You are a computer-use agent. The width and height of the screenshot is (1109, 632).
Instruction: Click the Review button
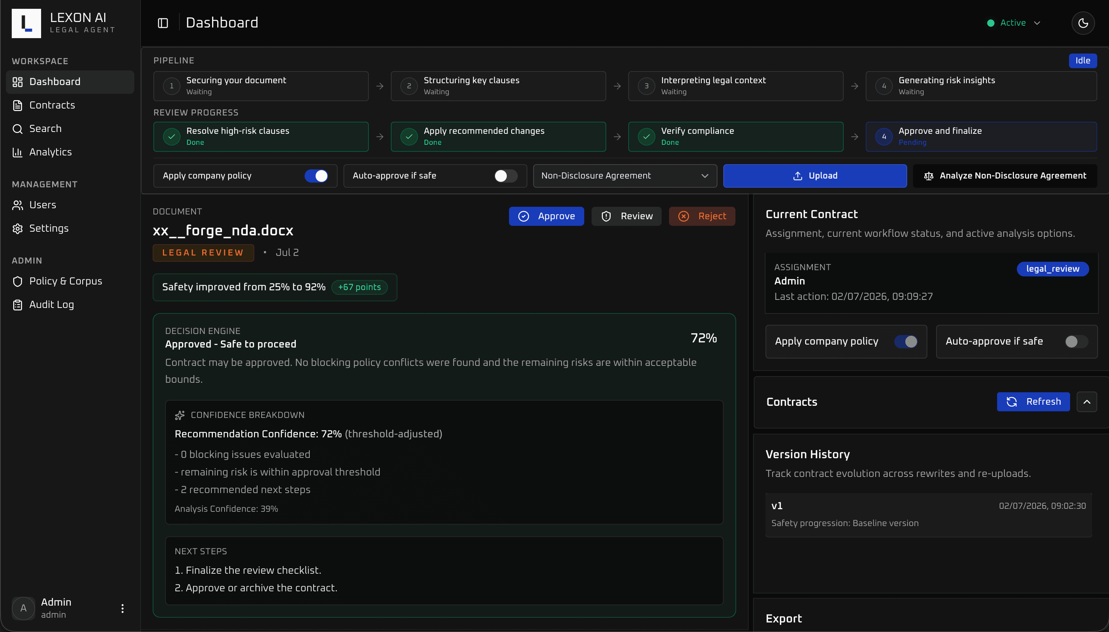(x=626, y=216)
